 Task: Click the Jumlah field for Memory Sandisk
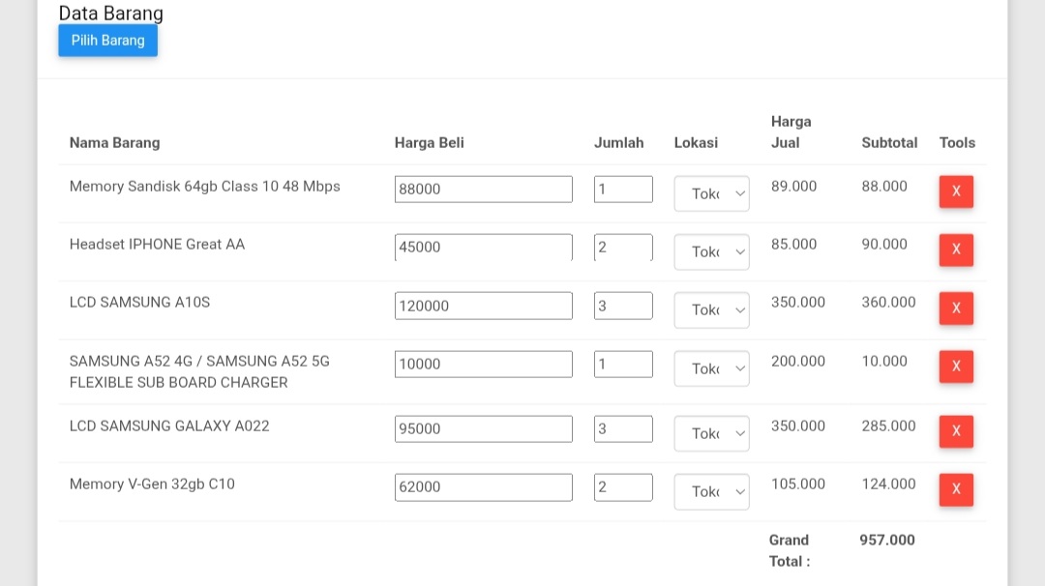(623, 190)
